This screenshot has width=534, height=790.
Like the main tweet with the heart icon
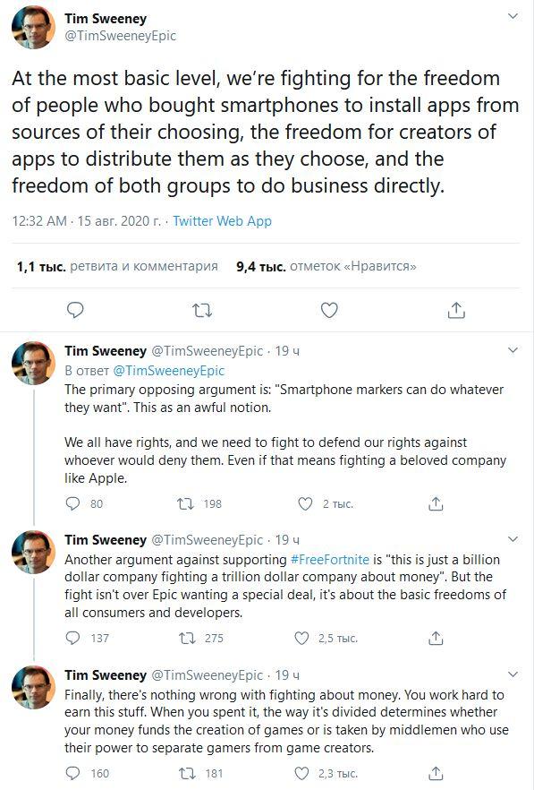329,310
